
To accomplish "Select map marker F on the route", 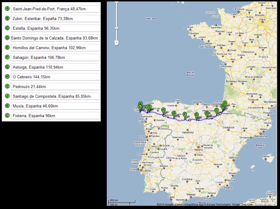I will (185, 115).
